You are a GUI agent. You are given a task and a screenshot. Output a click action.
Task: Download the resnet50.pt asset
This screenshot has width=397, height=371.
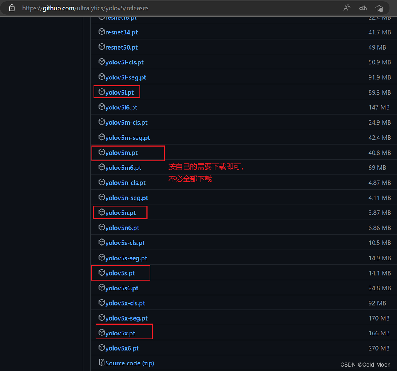122,47
